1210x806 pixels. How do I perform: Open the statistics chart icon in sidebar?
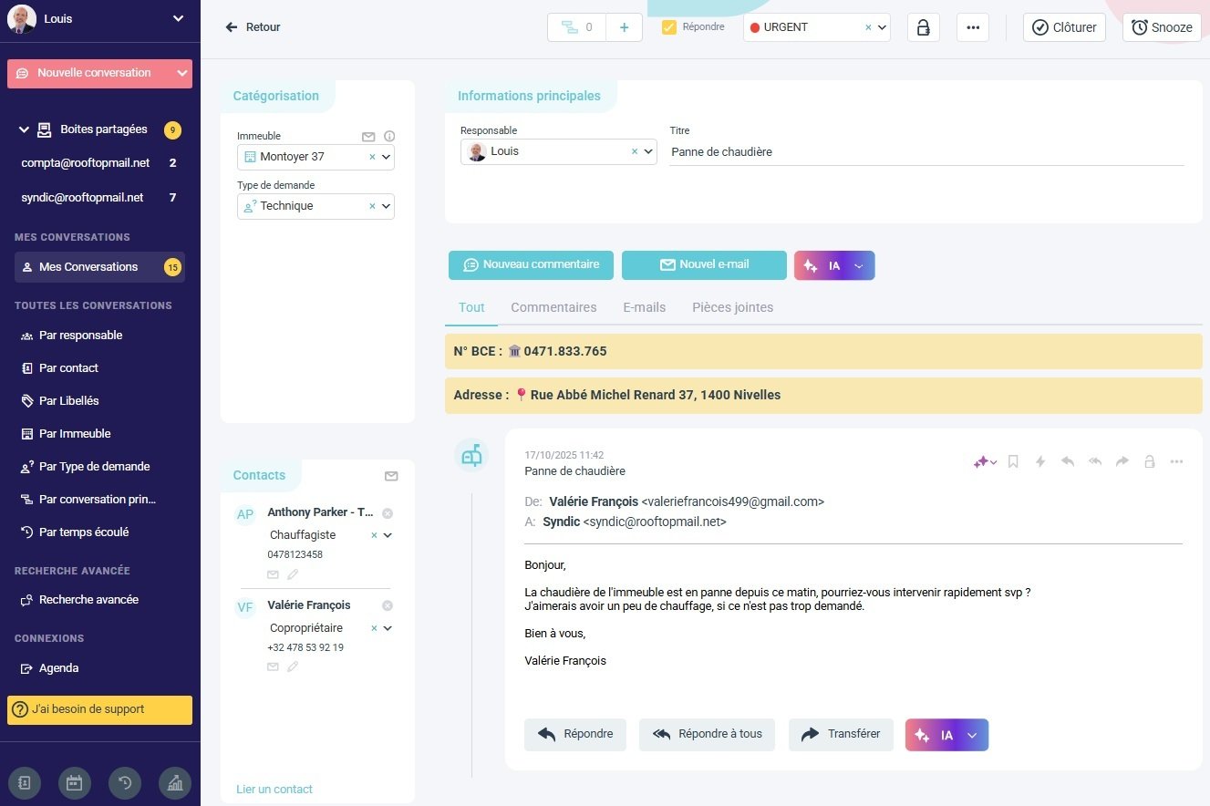(x=175, y=783)
